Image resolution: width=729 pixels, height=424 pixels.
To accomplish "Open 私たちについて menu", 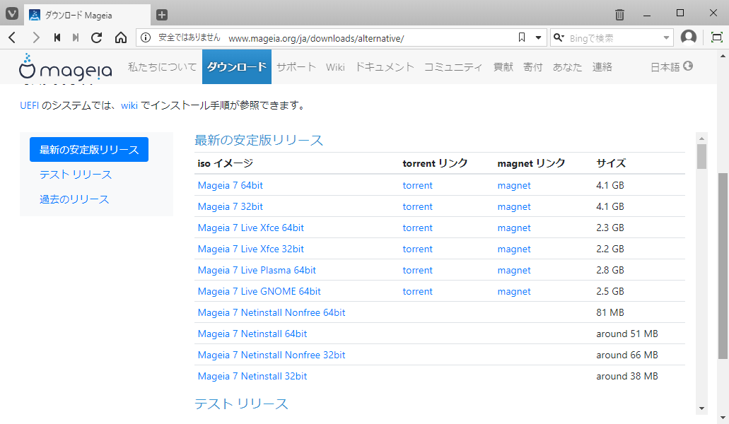I will 162,67.
